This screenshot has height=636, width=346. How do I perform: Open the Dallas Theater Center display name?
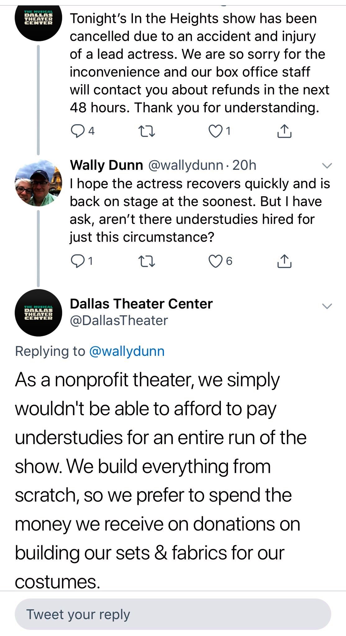coord(141,304)
